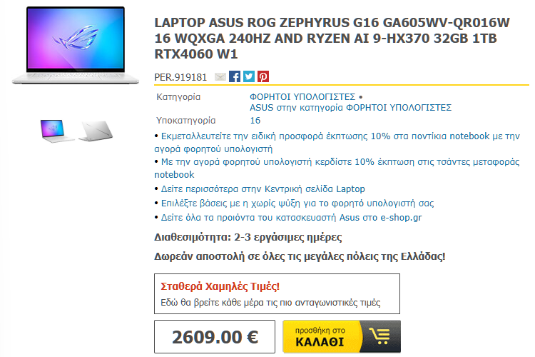Add laptop to ΚΑΛΑΘΙ basket

click(342, 336)
